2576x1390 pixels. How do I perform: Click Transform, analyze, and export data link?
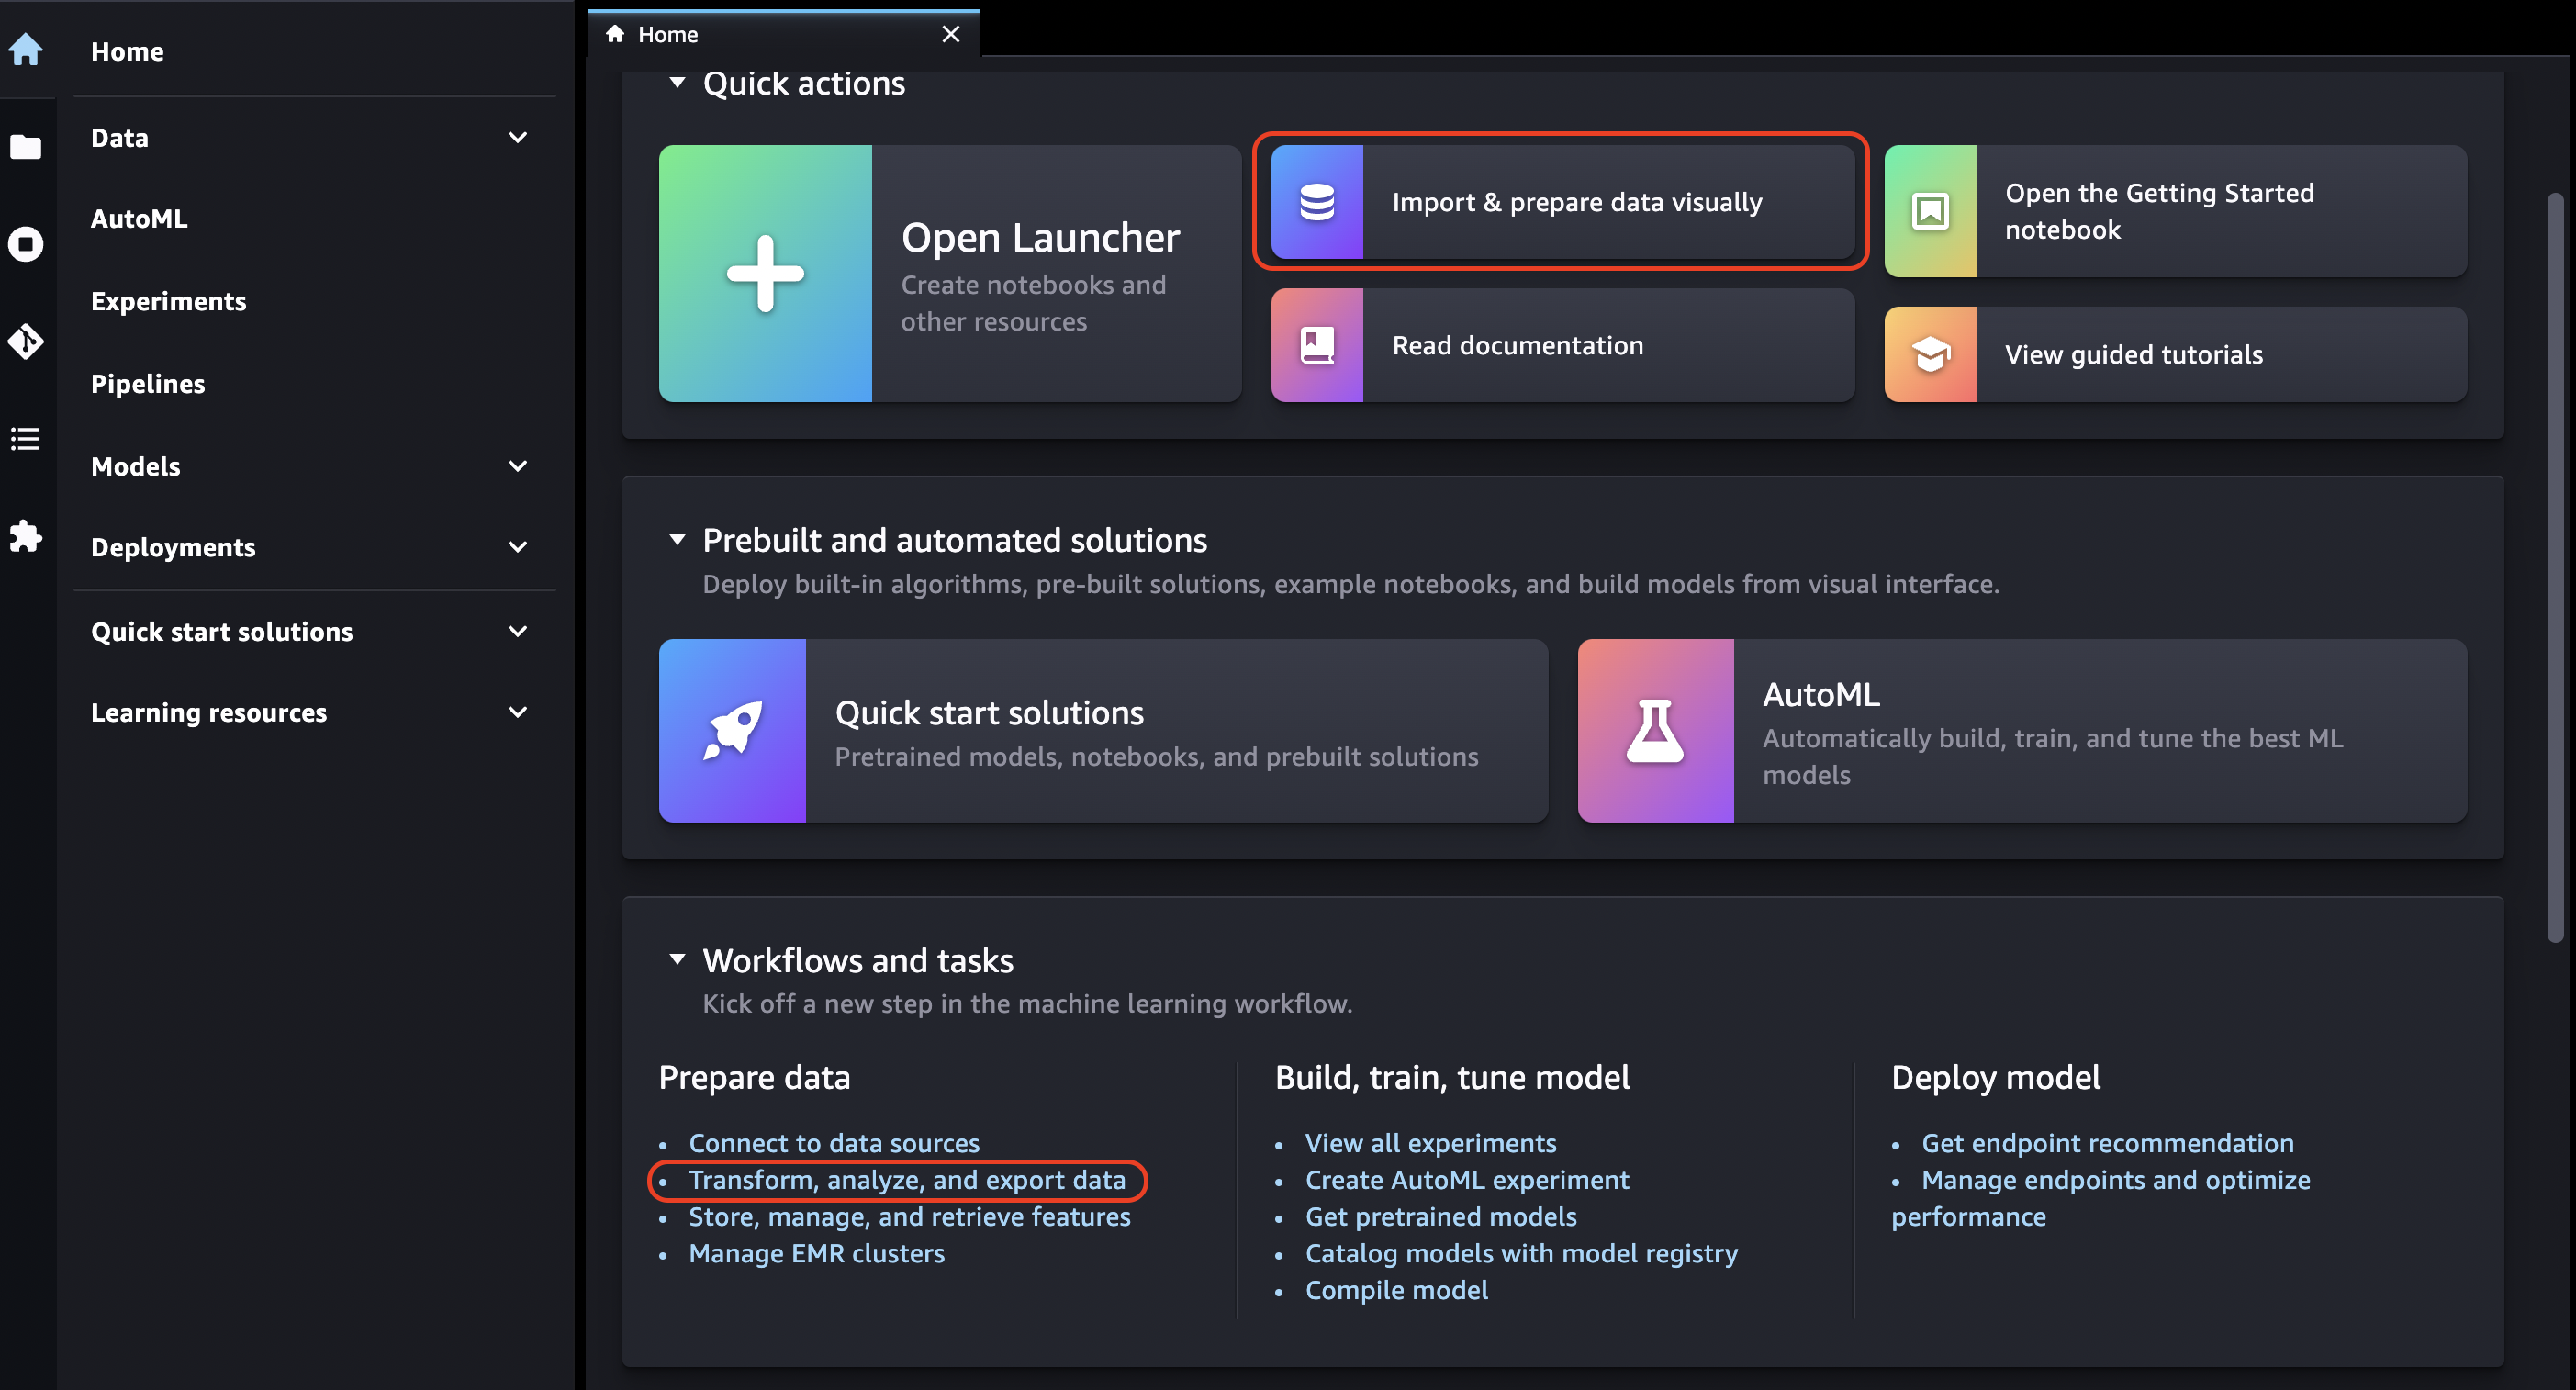[907, 1180]
